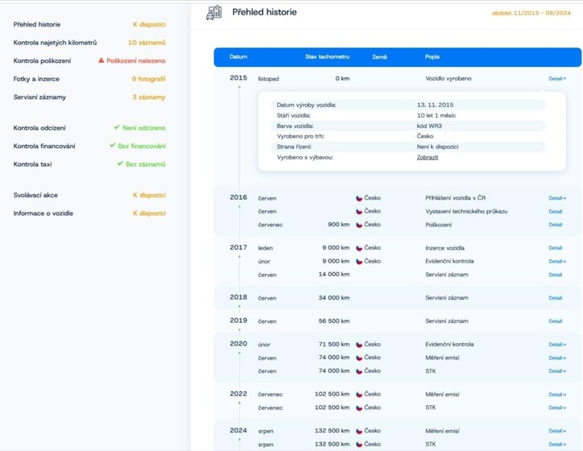Click the Czech flag in Přihlášení vozidla row
The height and width of the screenshot is (451, 583).
coord(359,197)
